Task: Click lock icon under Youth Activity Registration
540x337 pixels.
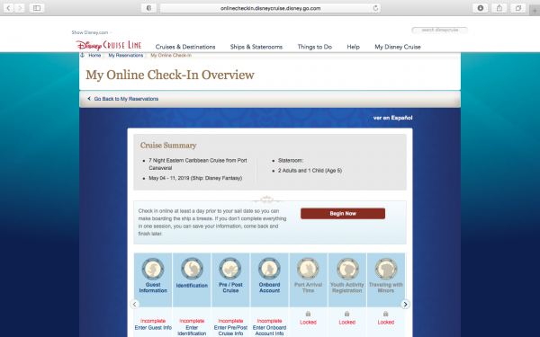Action: (x=346, y=314)
